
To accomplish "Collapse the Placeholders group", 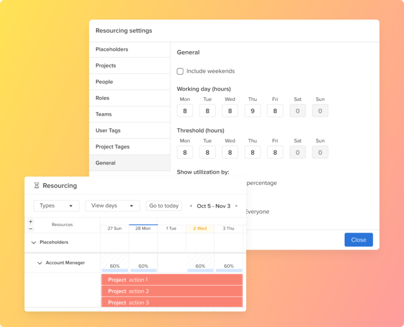I will click(x=34, y=242).
